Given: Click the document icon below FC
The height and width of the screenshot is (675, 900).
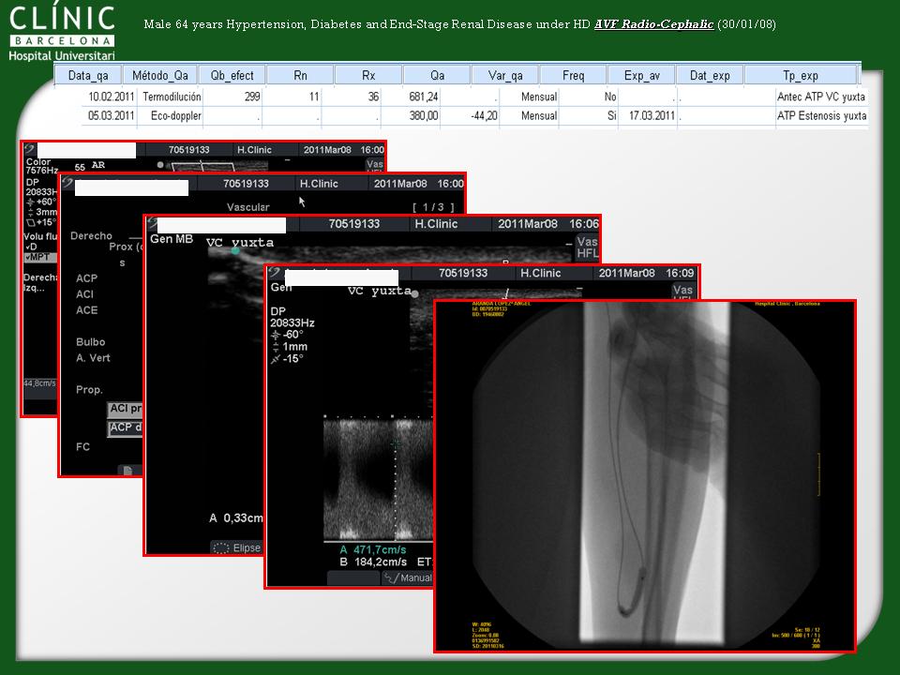Looking at the screenshot, I should click(127, 470).
